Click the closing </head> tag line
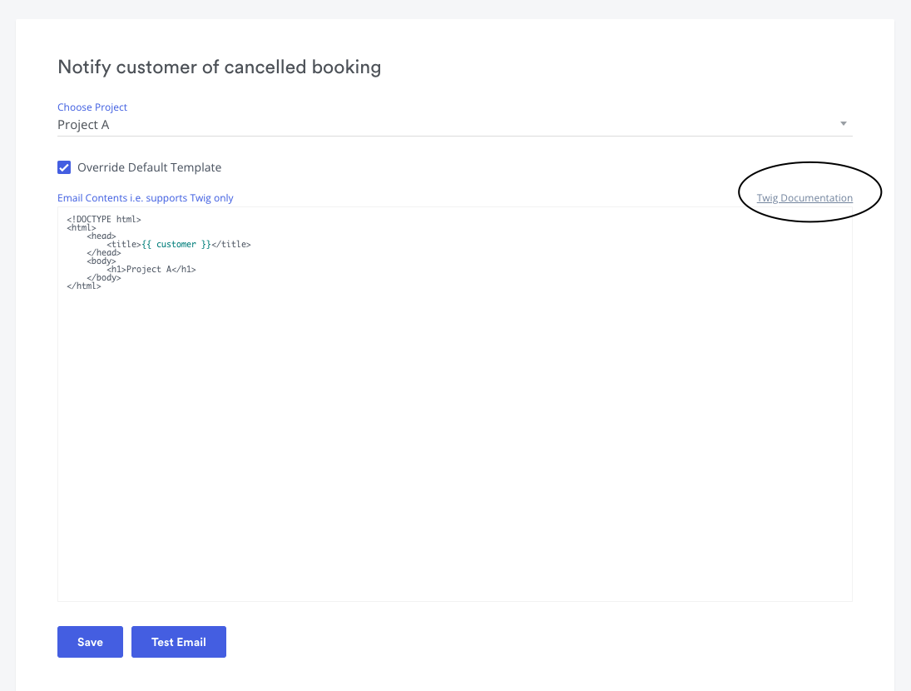 tap(103, 253)
